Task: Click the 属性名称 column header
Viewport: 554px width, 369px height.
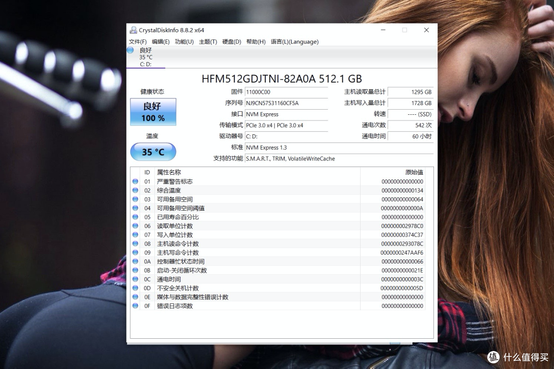Action: coord(257,172)
